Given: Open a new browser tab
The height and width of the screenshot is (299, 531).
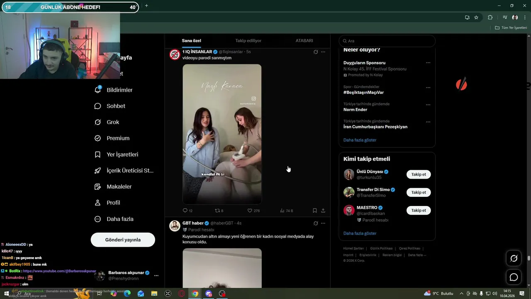Looking at the screenshot, I should tap(146, 5).
